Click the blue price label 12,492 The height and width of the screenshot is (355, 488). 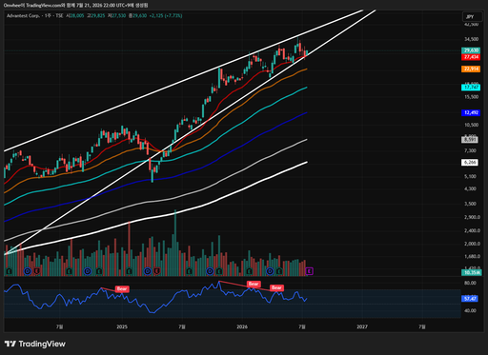[471, 112]
